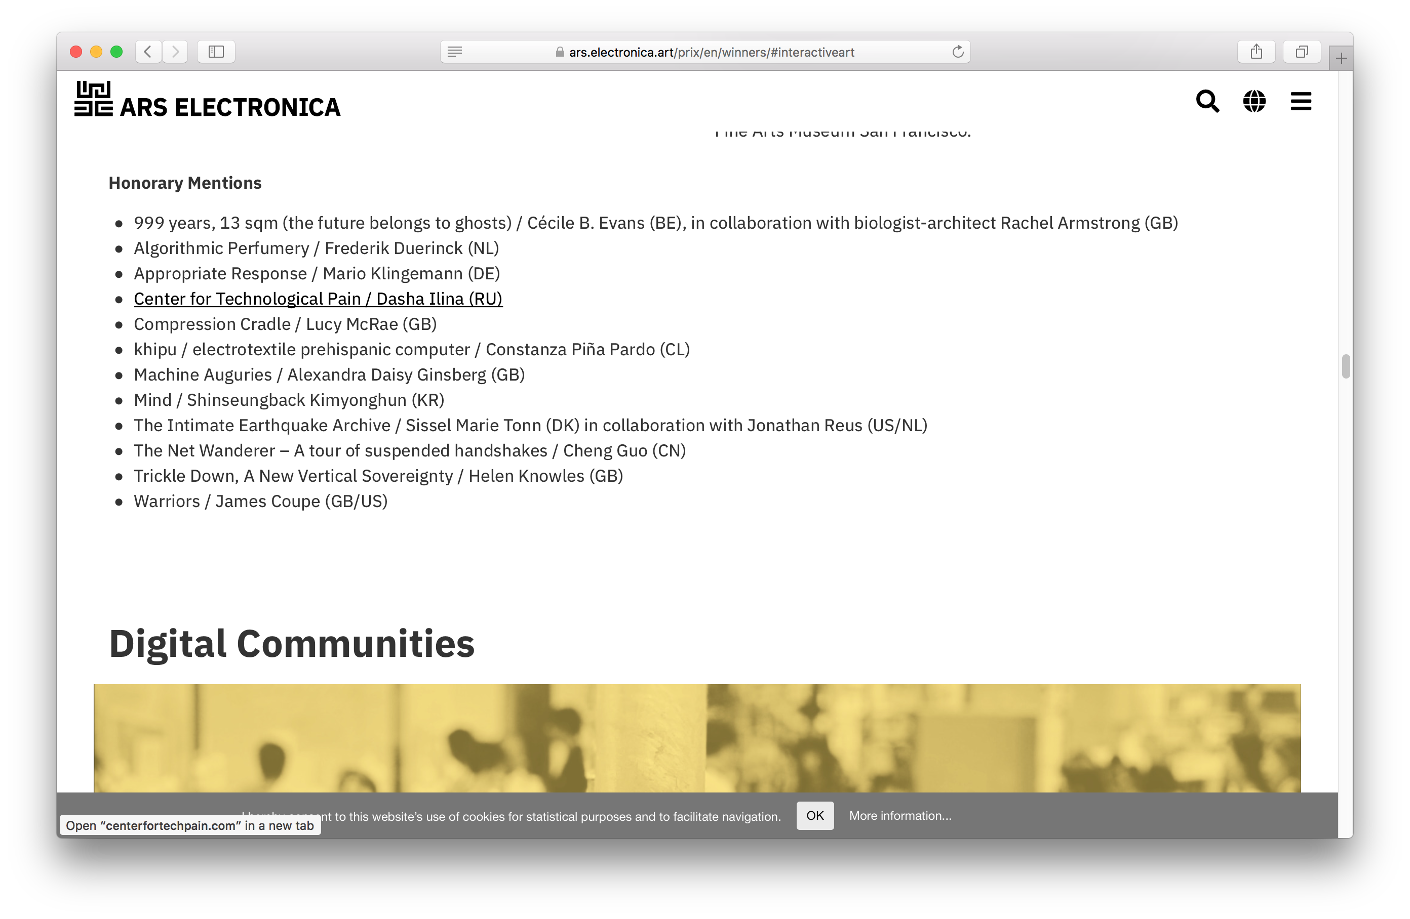Open a new tab with plus button

point(1341,58)
